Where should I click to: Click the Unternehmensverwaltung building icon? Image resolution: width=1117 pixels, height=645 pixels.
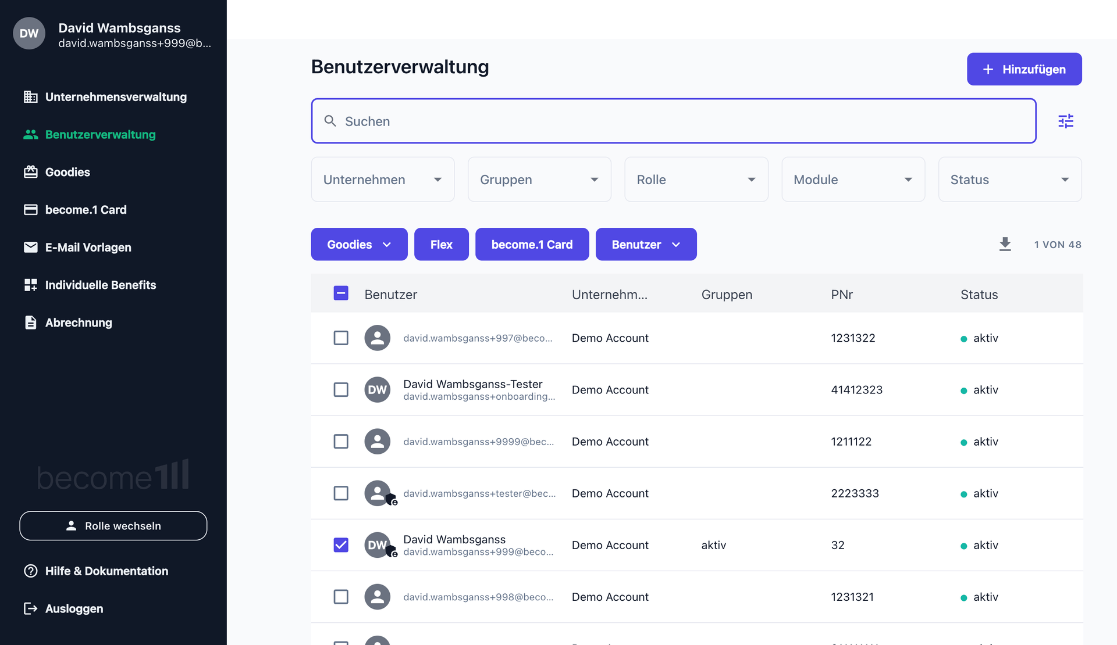click(x=30, y=97)
